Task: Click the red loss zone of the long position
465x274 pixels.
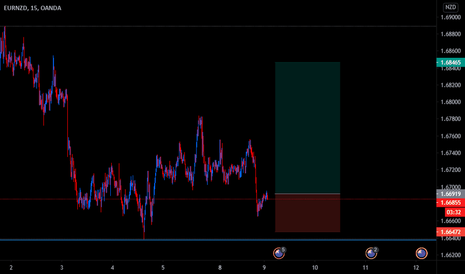Action: click(307, 213)
